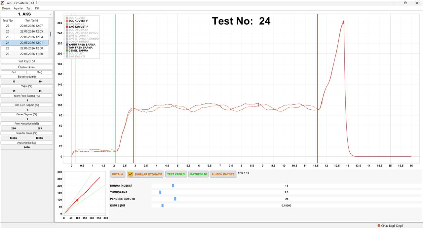Viewport: 423px width, 228px height.
Task: Adjust the EĞİM EŞİĞİ slider handle
Action: pos(163,206)
